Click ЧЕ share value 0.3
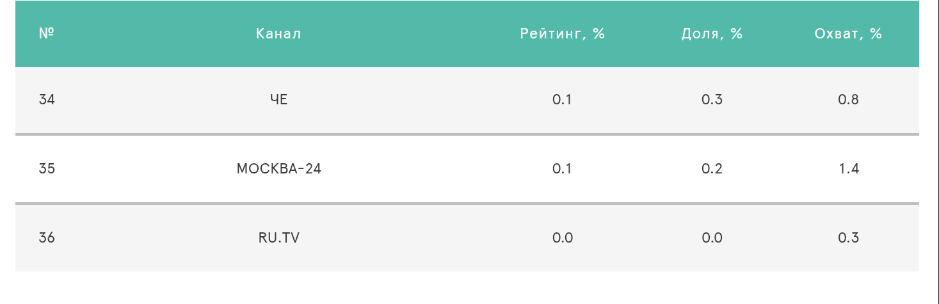Screen dimensions: 939x304 click(712, 100)
